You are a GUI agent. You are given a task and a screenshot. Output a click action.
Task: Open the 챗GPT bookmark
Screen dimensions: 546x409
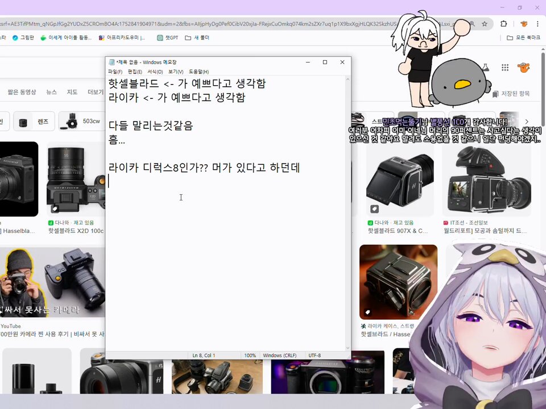167,37
